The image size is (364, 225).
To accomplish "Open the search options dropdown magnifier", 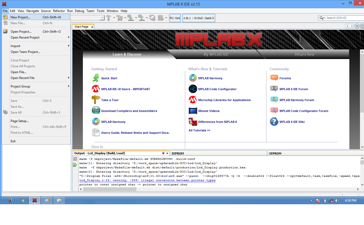I will point(322,18).
